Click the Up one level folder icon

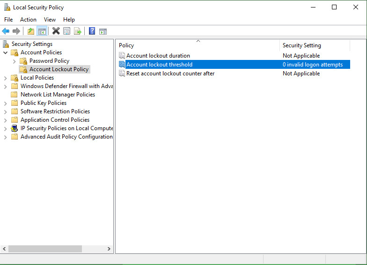click(x=31, y=31)
